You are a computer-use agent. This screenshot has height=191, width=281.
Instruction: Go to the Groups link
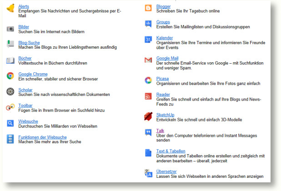(163, 22)
